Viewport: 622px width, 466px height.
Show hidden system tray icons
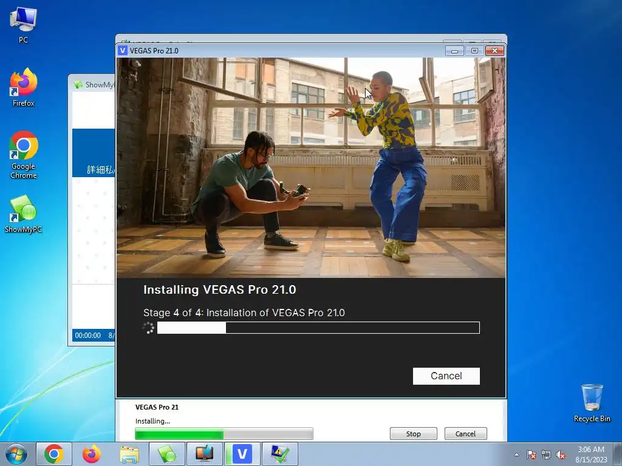tap(516, 454)
